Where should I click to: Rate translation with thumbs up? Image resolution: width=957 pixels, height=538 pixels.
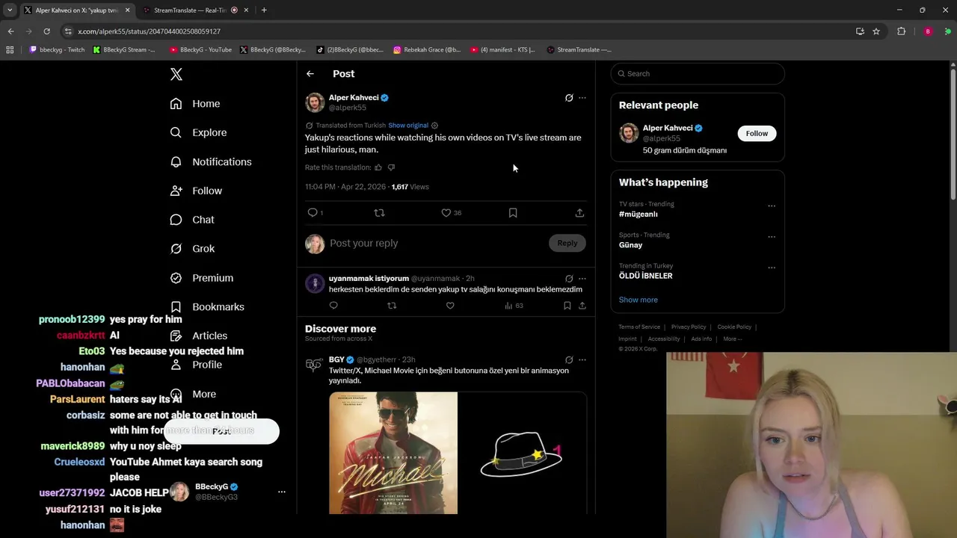[378, 167]
